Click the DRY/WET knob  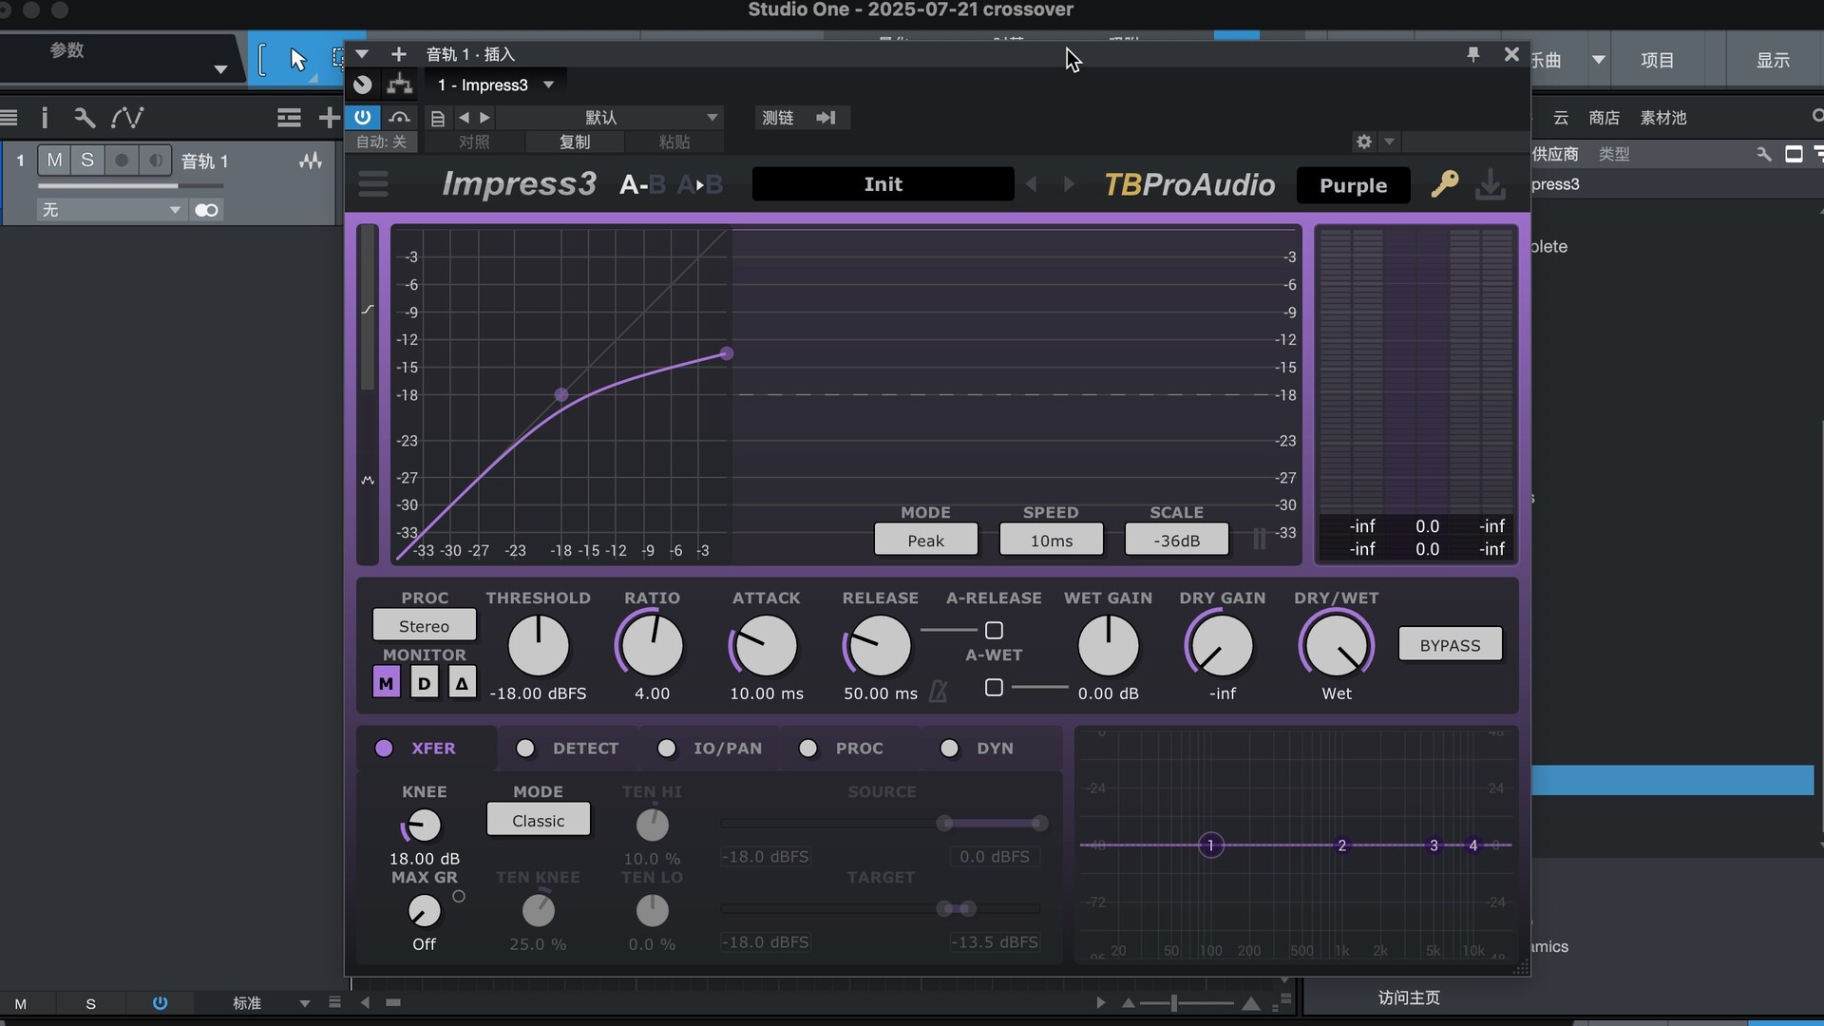1336,646
